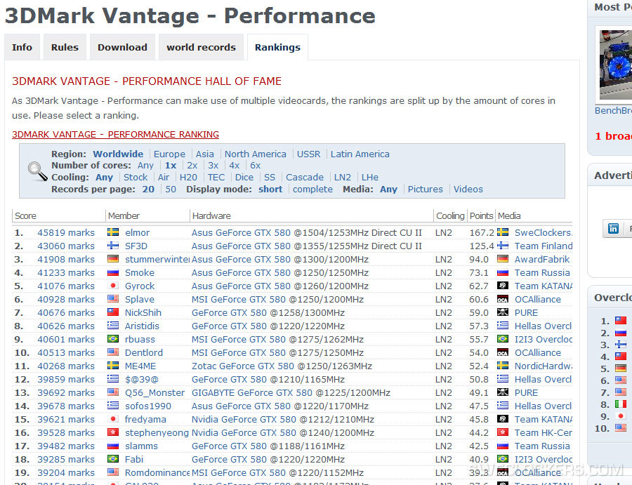Click the LinkedIn share icon
This screenshot has width=632, height=485.
click(613, 229)
